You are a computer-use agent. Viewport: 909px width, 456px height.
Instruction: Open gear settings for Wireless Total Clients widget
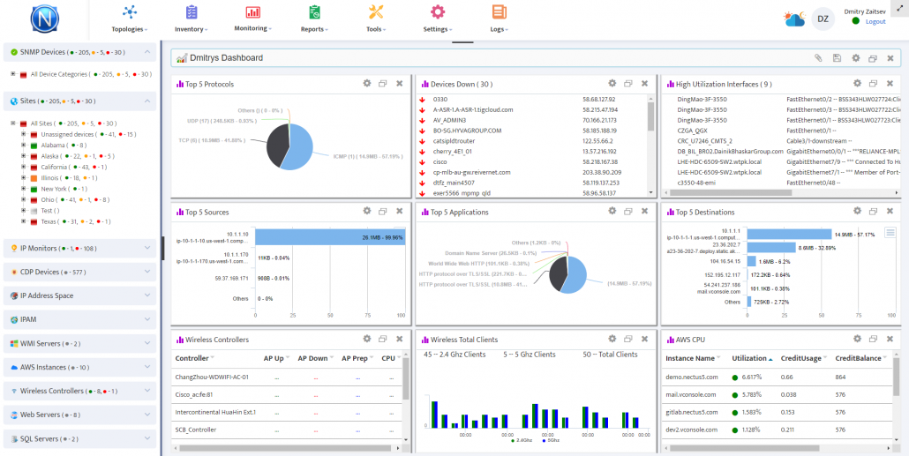(x=611, y=339)
